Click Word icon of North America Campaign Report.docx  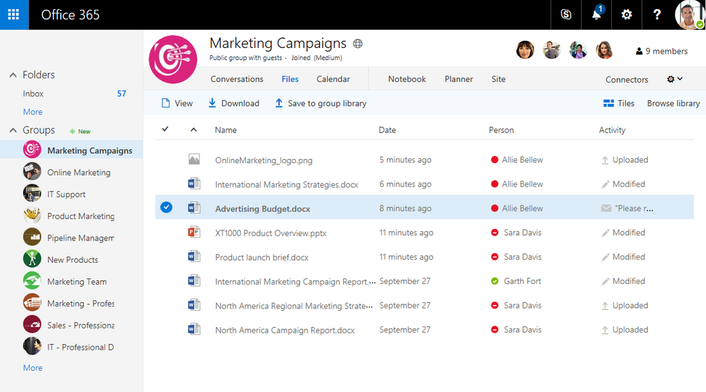[194, 329]
